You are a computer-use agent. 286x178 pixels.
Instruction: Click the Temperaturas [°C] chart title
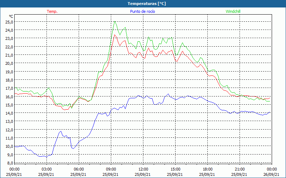[x=147, y=4]
